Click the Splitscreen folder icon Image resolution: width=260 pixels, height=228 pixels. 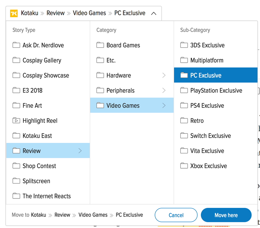coord(16,181)
